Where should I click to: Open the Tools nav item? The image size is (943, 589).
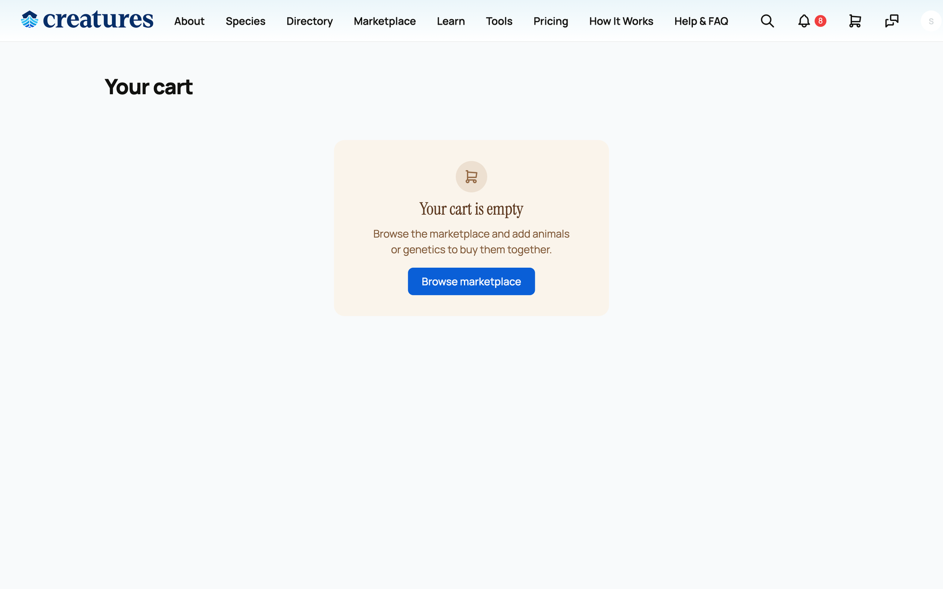coord(499,21)
